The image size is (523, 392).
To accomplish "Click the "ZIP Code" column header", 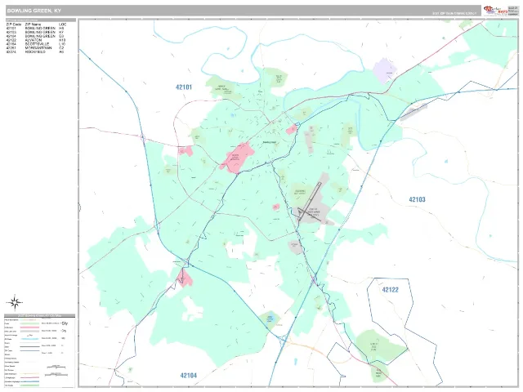I will pos(14,24).
